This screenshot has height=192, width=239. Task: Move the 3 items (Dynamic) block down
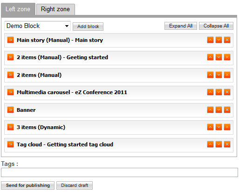tap(219, 127)
